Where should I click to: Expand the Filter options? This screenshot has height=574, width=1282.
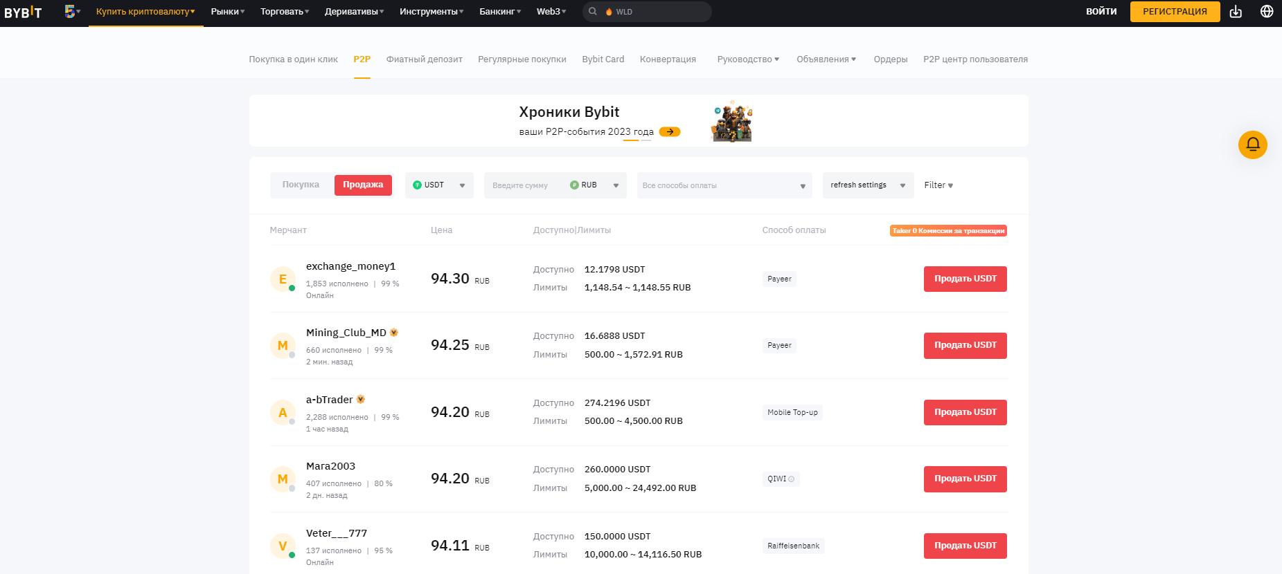938,185
